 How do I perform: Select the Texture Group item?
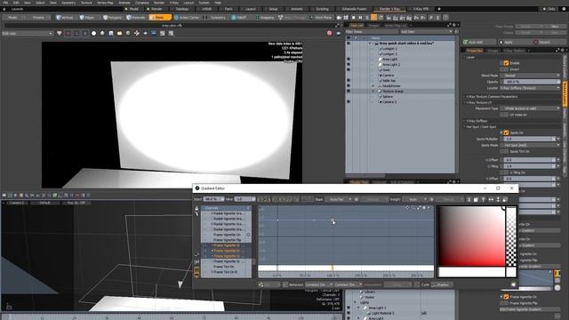coord(392,92)
